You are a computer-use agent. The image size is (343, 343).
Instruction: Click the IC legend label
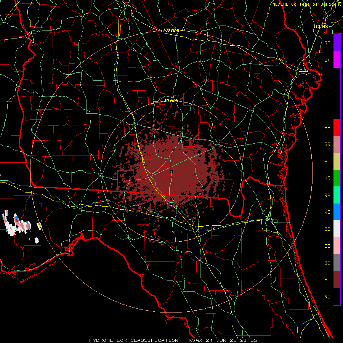327,246
